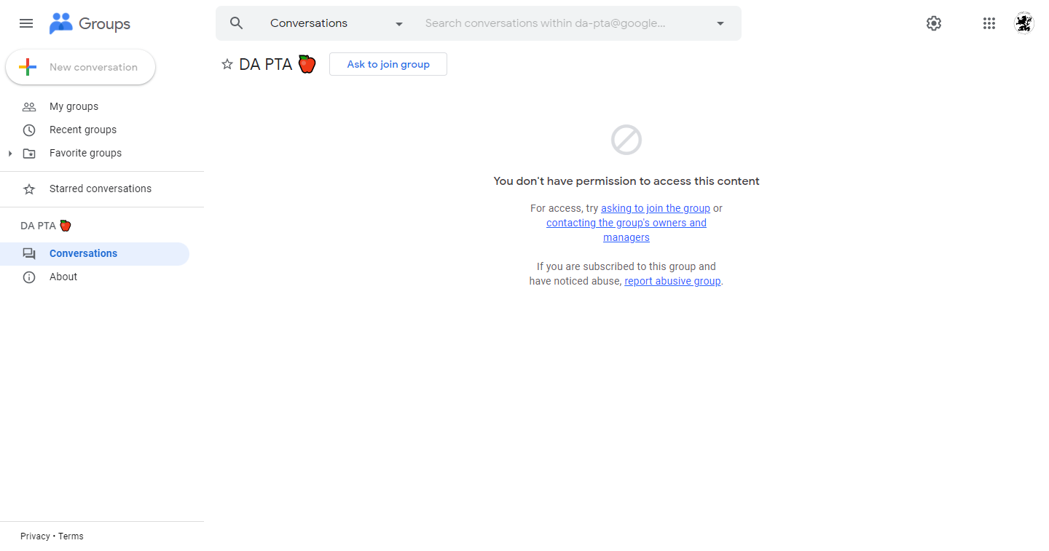Click the report abusive group link

coord(672,281)
